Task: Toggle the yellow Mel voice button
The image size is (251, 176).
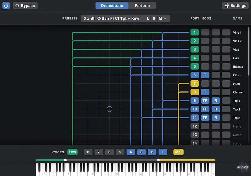Action: [178, 152]
